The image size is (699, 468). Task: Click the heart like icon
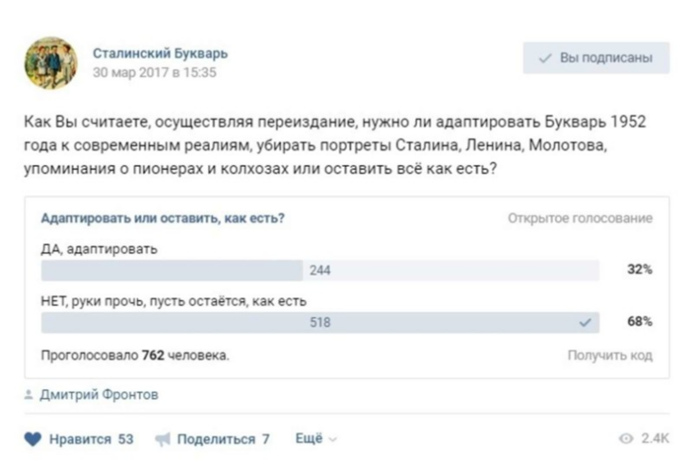coord(33,439)
